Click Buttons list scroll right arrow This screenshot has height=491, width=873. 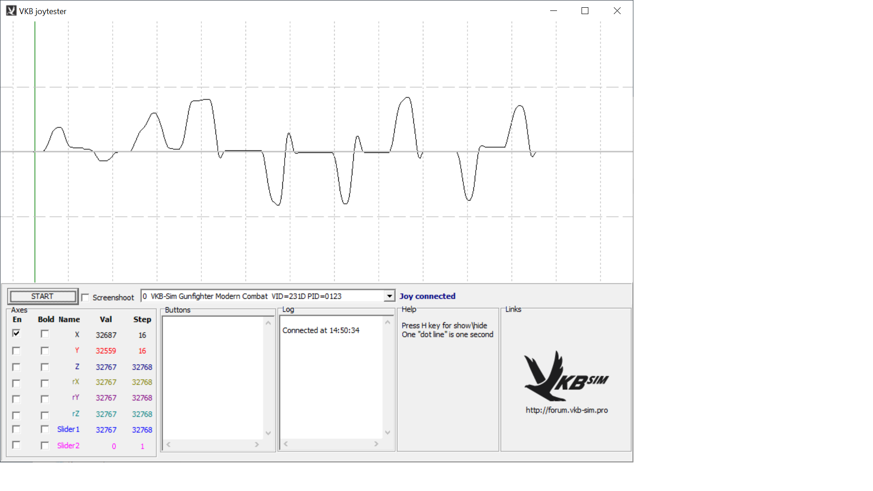257,444
